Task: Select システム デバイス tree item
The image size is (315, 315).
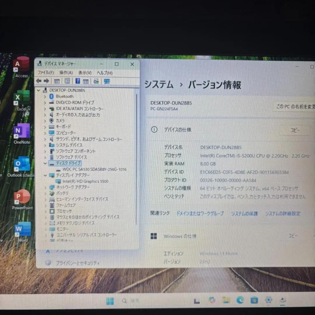Action: pos(69,145)
